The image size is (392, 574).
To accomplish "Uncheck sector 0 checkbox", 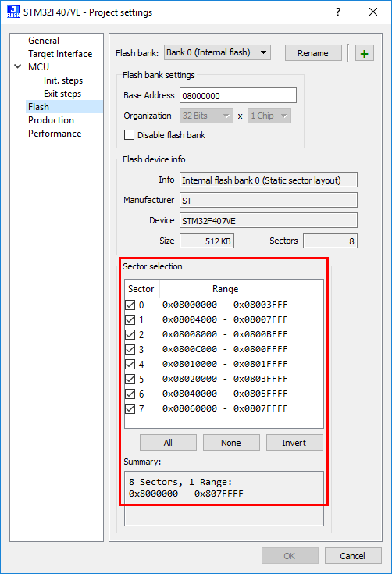I will 130,305.
